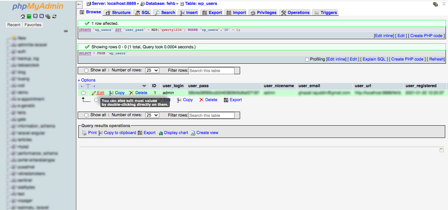Sort by the user_registered column header
Screen dimensions: 448x210
click(421, 86)
